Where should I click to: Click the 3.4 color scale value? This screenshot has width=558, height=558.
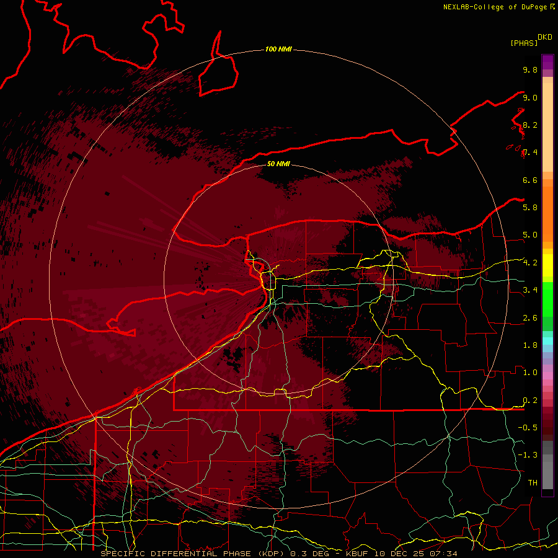530,290
